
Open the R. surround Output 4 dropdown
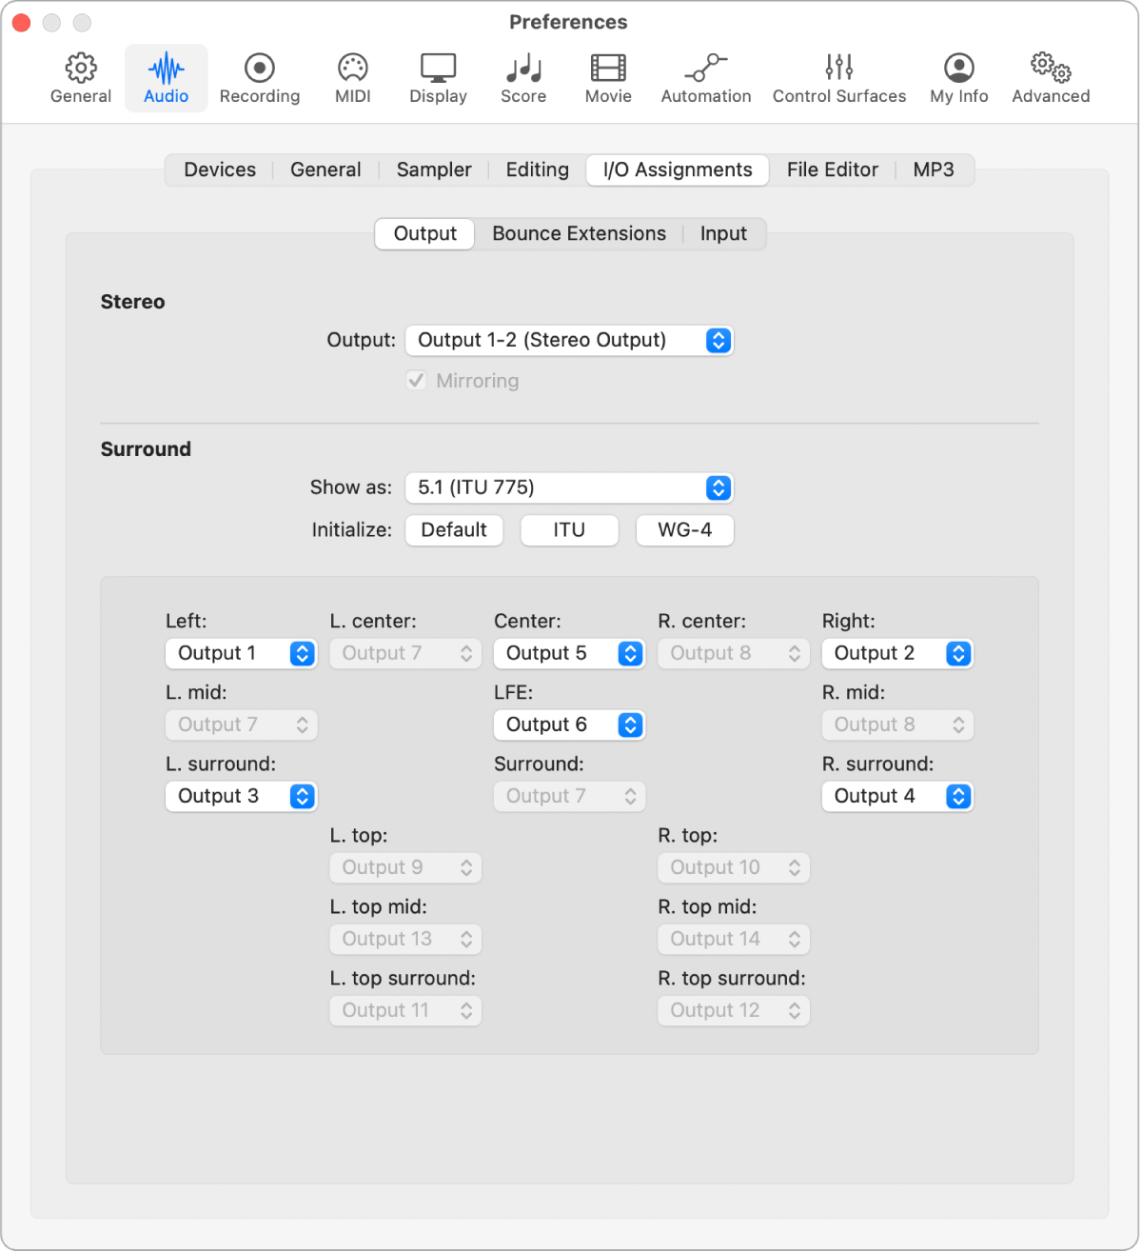point(897,796)
